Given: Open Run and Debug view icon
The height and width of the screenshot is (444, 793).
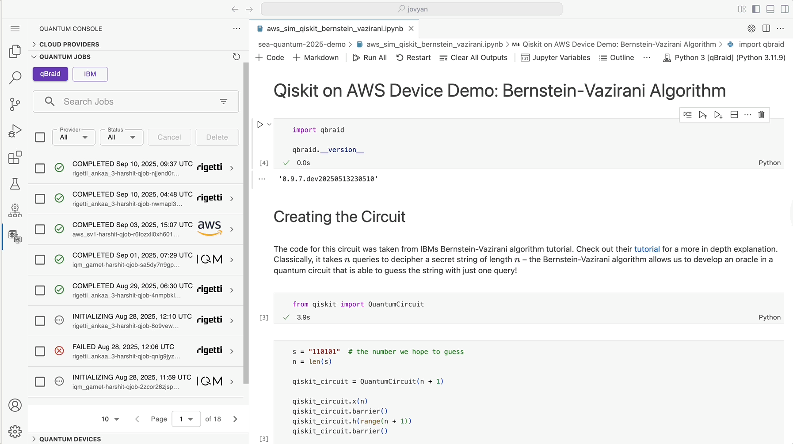Looking at the screenshot, I should pos(15,131).
